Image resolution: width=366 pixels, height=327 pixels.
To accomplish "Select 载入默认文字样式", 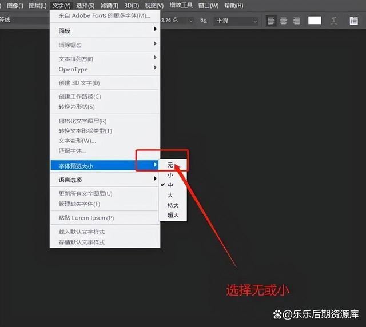I will coord(105,232).
